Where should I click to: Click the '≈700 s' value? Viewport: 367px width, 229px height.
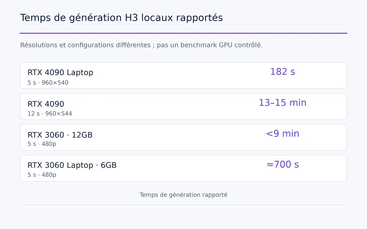click(282, 165)
